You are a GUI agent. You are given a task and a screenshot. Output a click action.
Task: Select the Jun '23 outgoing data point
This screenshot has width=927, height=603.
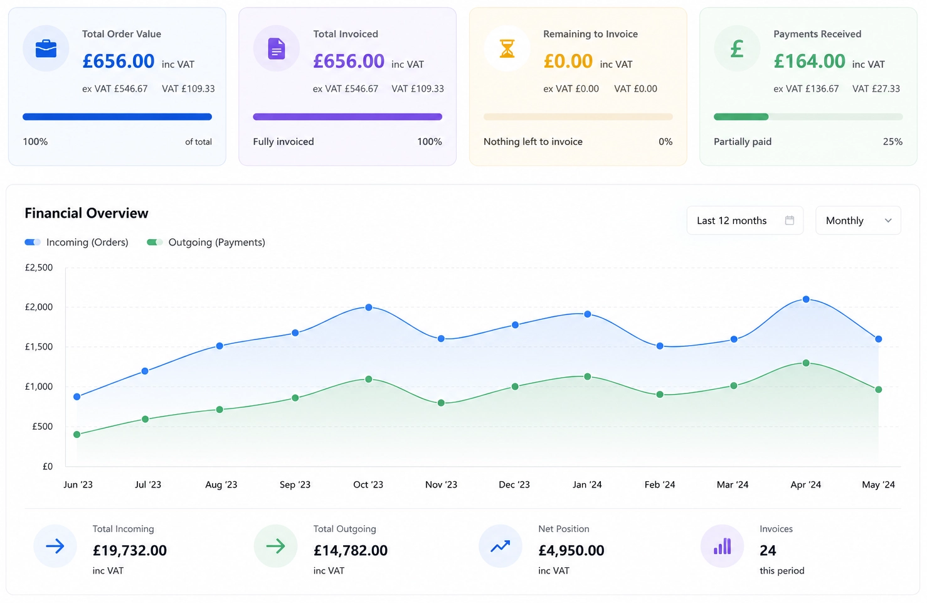coord(77,434)
